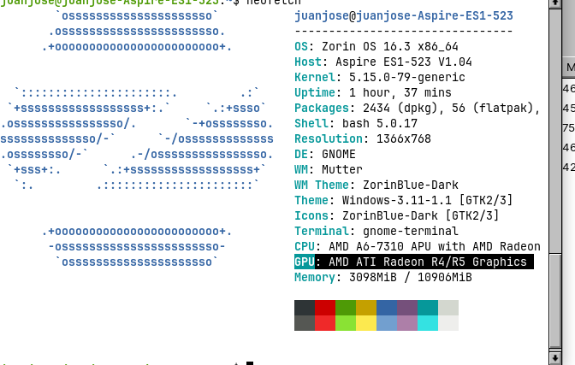The width and height of the screenshot is (575, 365).
Task: Click the bright cyan color block
Action: coord(428,323)
